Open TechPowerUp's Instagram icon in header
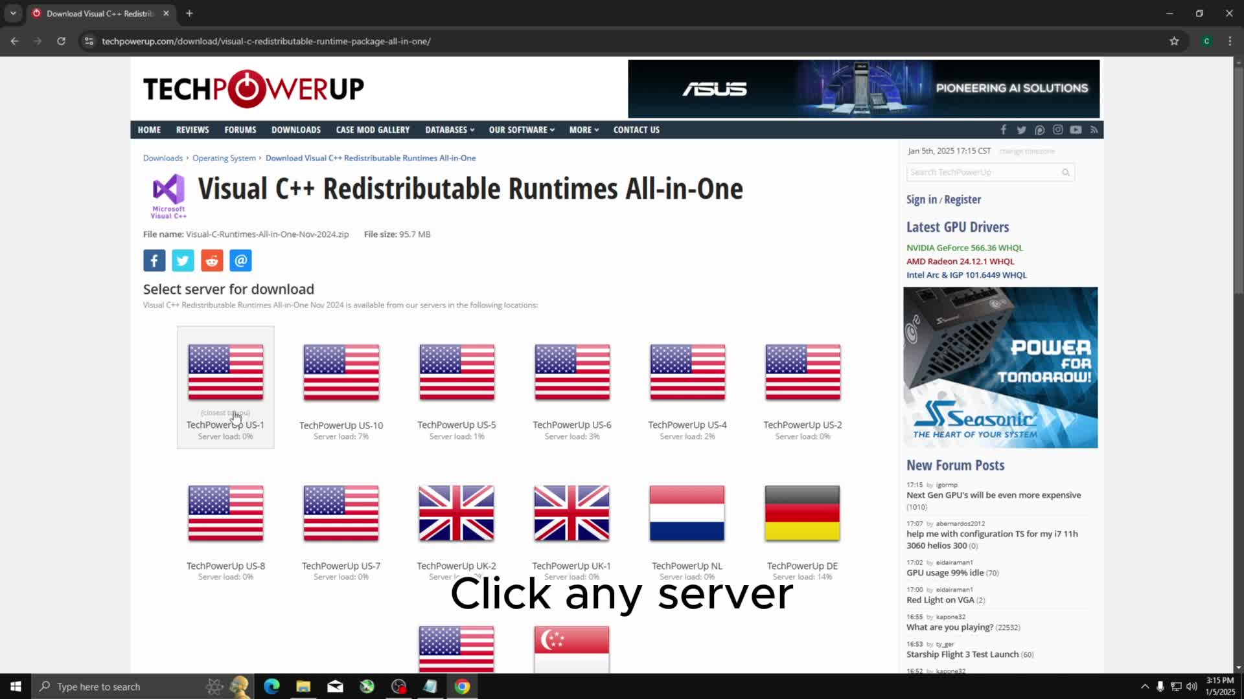 [1058, 129]
